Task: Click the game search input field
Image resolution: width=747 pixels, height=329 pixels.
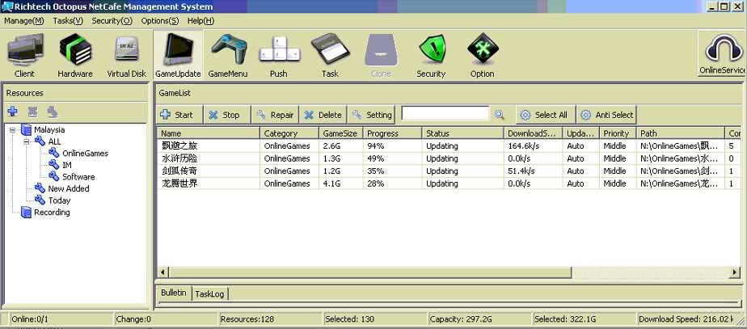Action: coord(445,114)
